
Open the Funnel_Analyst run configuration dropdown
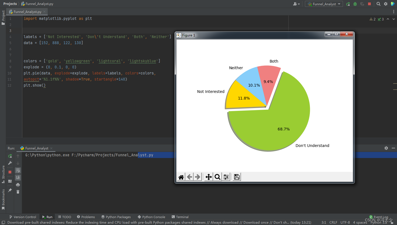point(324,4)
